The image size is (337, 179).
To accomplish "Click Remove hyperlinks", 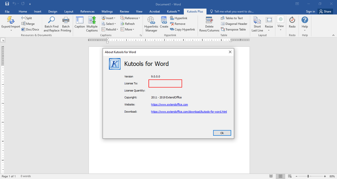I will click(178, 24).
